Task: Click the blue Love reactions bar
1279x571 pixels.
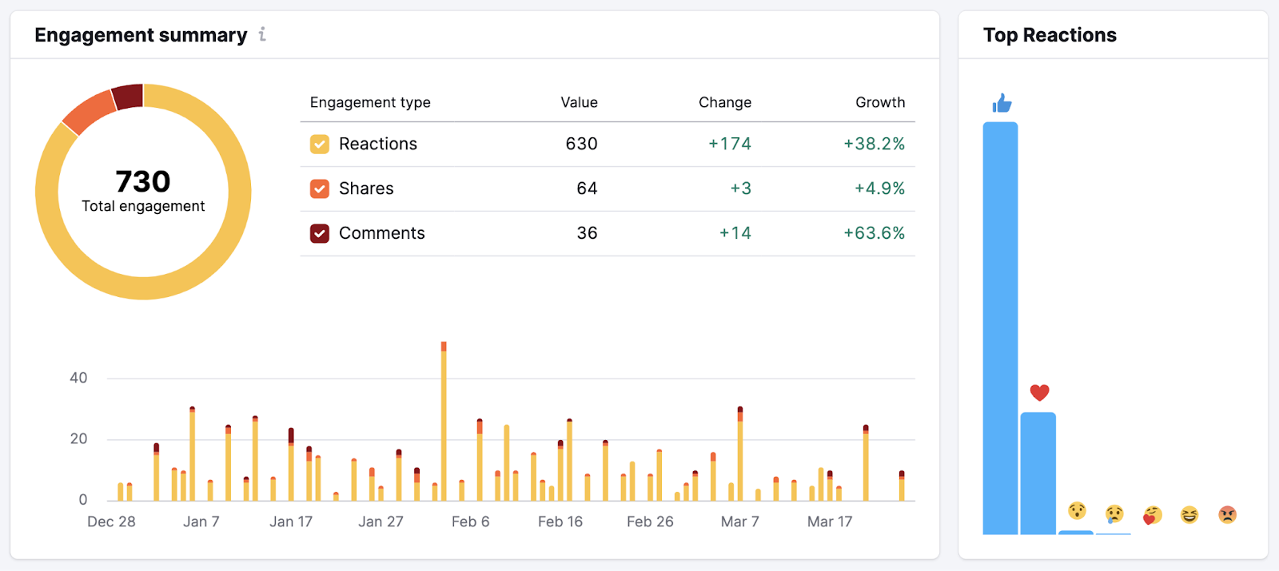Action: pos(1038,473)
